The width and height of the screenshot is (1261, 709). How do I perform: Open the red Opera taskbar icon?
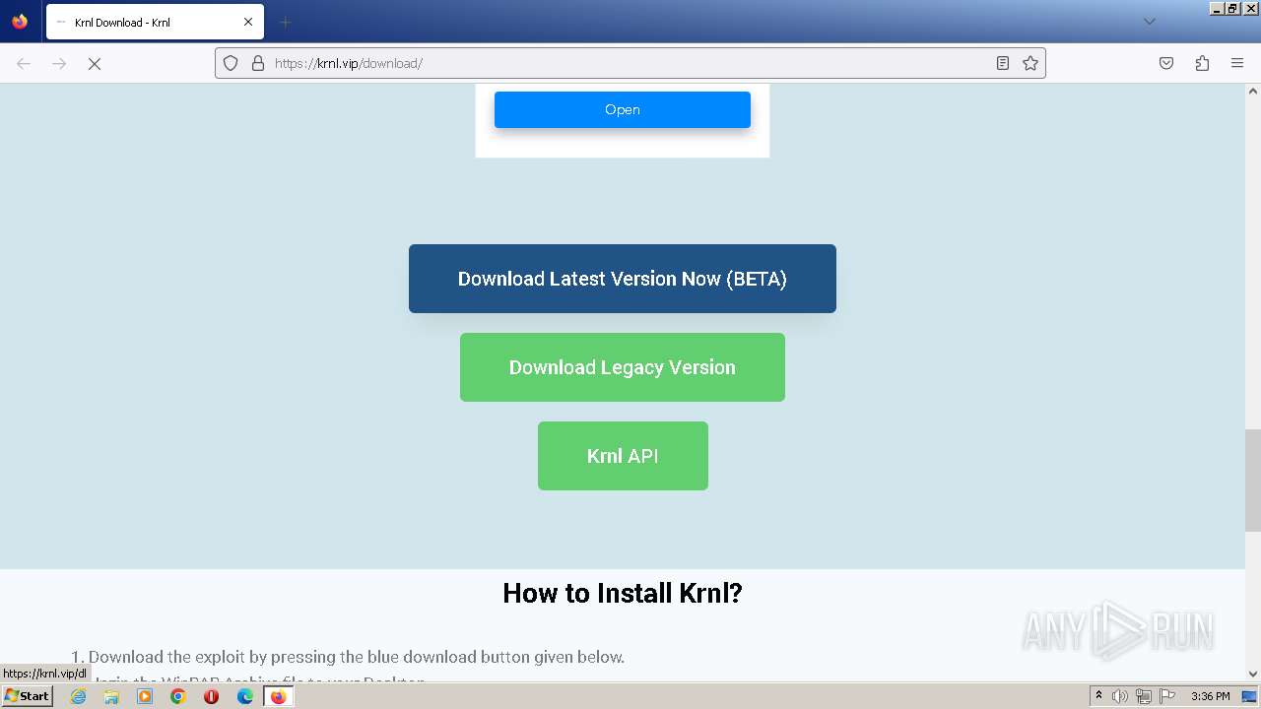pyautogui.click(x=211, y=696)
